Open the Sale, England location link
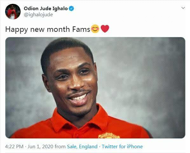Screen dimensions: 190x153 [82, 146]
